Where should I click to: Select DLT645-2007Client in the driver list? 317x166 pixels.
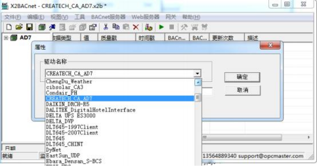72,133
